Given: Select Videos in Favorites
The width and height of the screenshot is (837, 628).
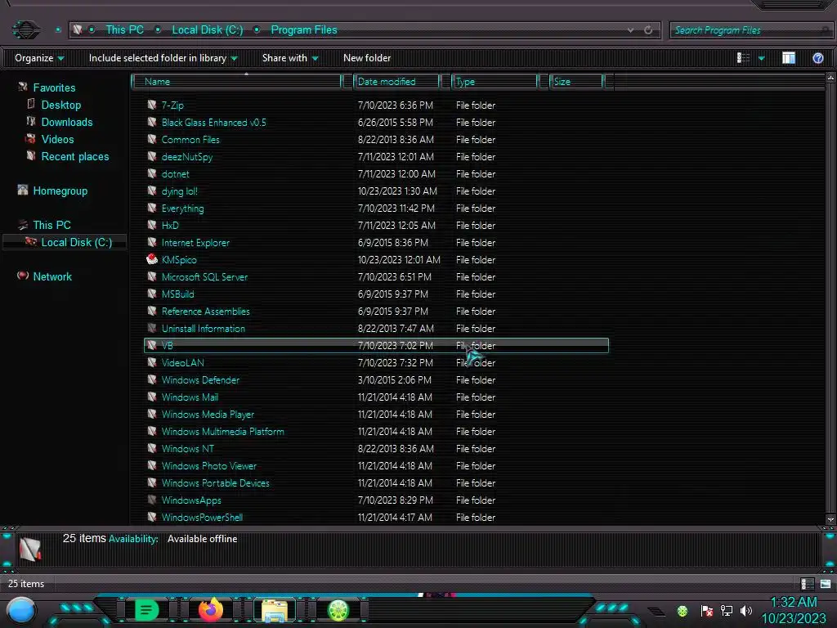Looking at the screenshot, I should (x=58, y=139).
